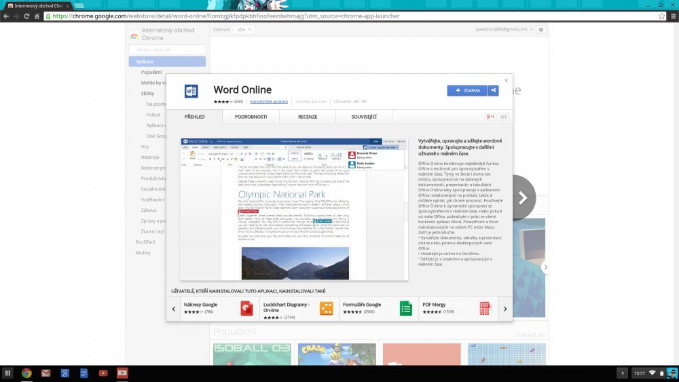Screen dimensions: 679x382
Task: Click the PDF Mergy icon
Action: point(485,309)
